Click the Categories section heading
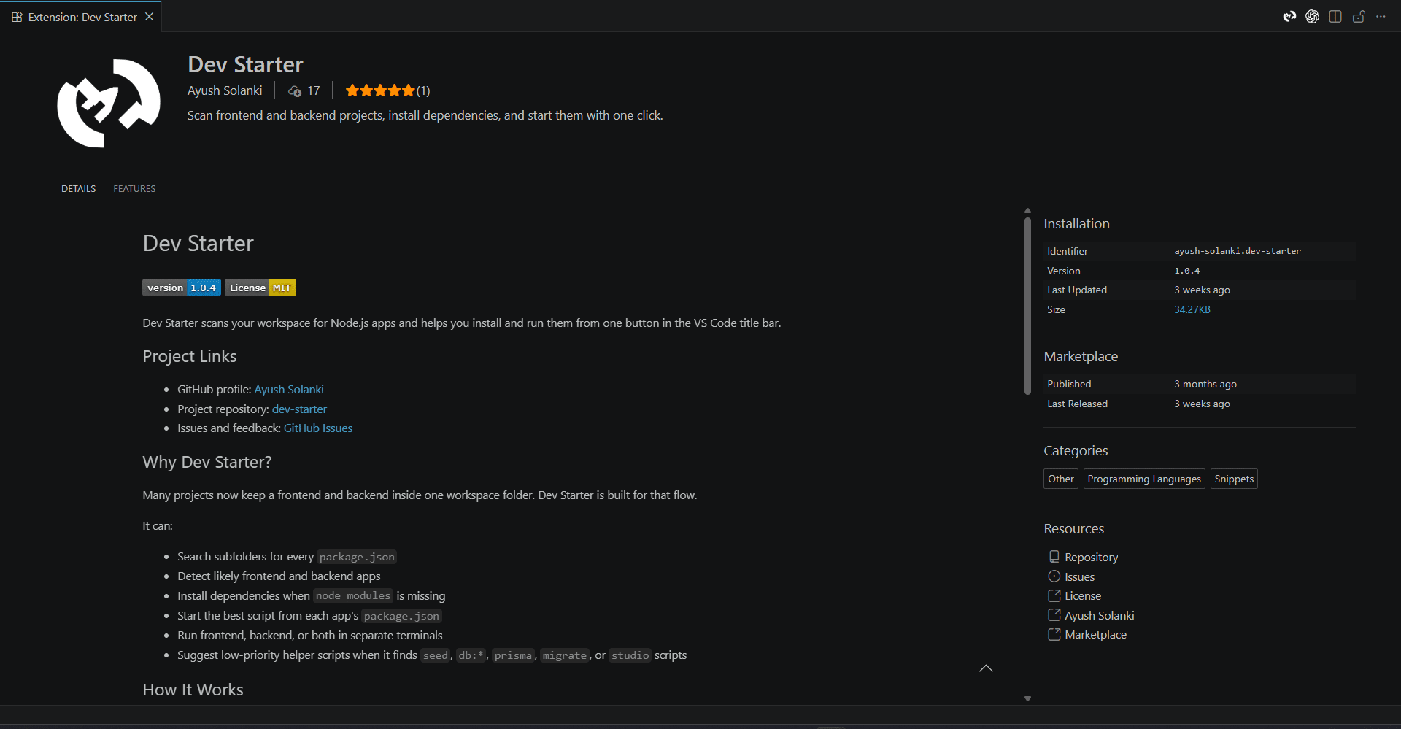This screenshot has width=1401, height=729. tap(1076, 450)
